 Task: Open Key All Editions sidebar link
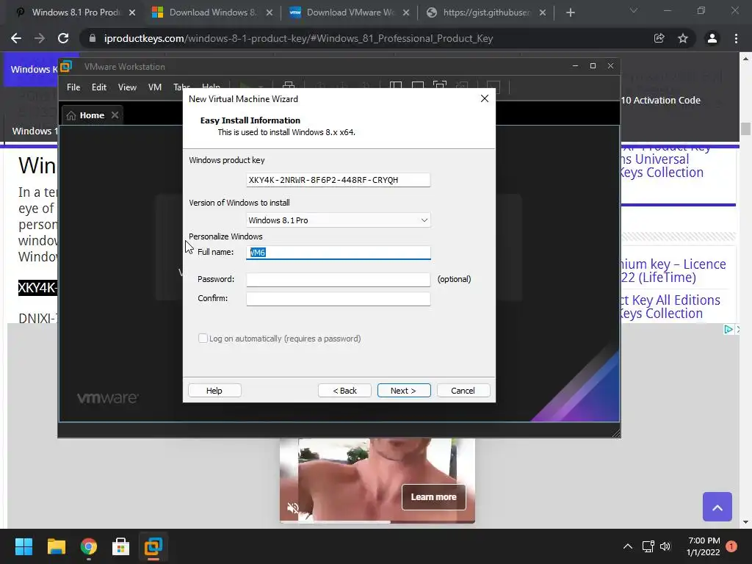coord(670,306)
